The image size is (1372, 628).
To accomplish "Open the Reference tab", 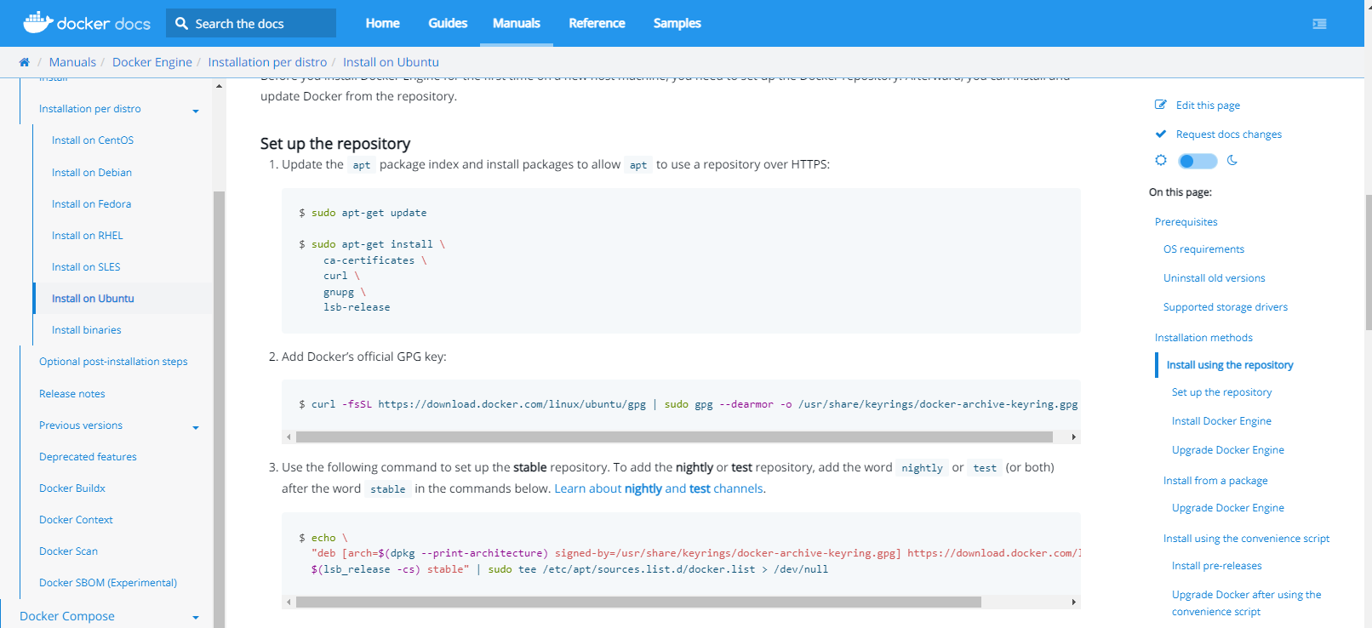I will [x=597, y=23].
